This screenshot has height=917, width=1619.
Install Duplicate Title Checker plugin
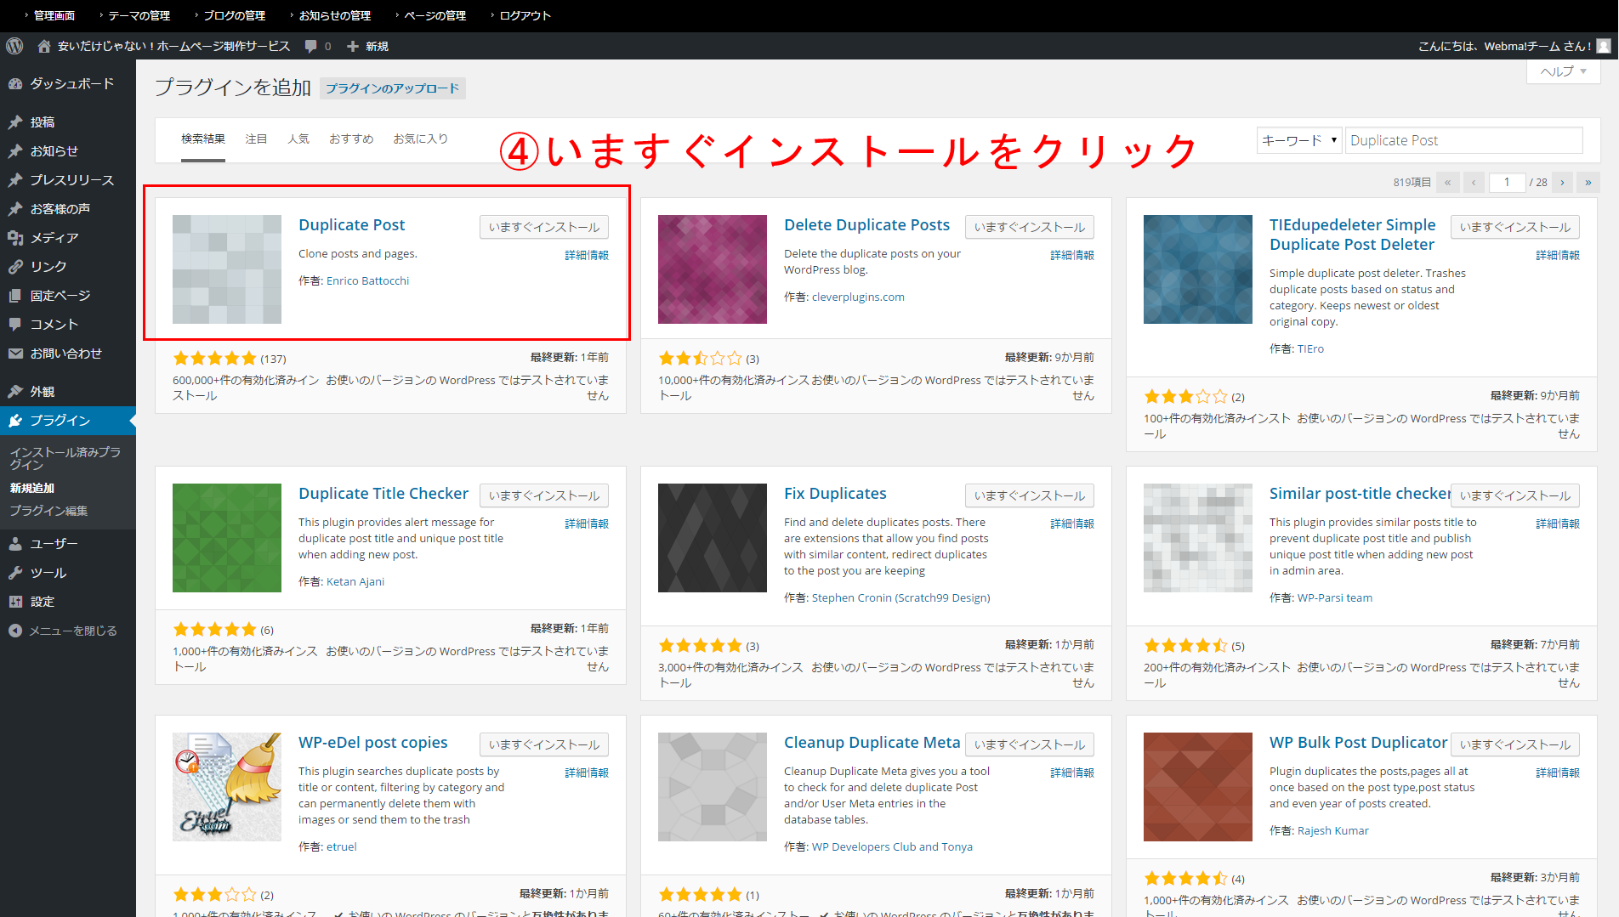(x=544, y=495)
